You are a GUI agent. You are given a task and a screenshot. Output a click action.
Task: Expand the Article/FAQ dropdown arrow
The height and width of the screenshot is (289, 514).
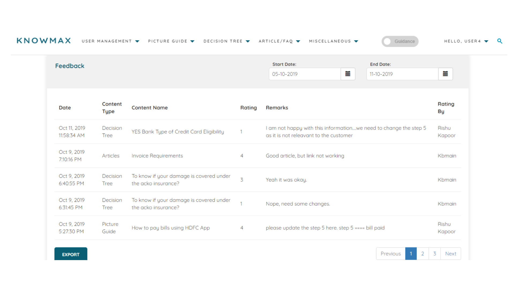click(x=298, y=41)
